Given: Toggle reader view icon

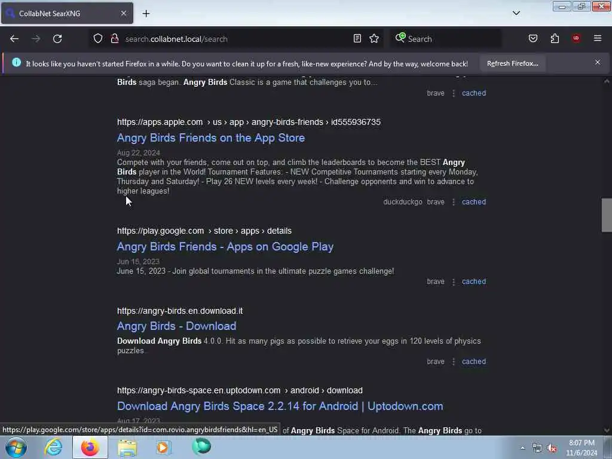Looking at the screenshot, I should pyautogui.click(x=357, y=38).
